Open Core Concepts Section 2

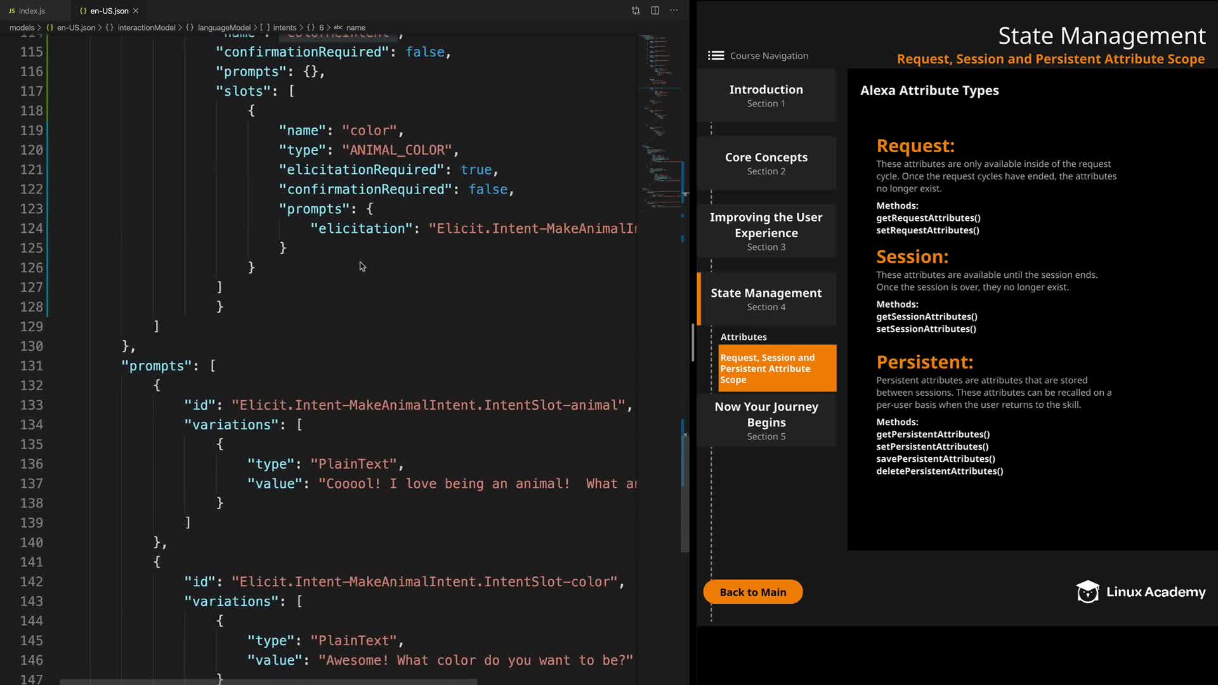pyautogui.click(x=766, y=163)
